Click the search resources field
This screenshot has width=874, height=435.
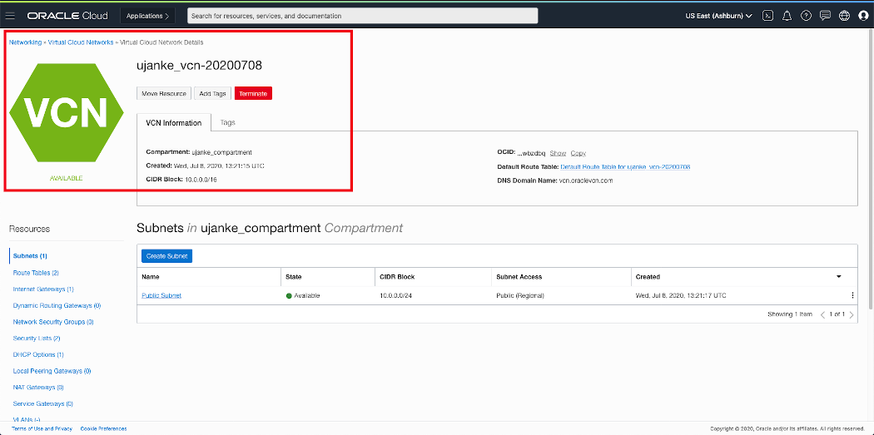click(x=362, y=16)
